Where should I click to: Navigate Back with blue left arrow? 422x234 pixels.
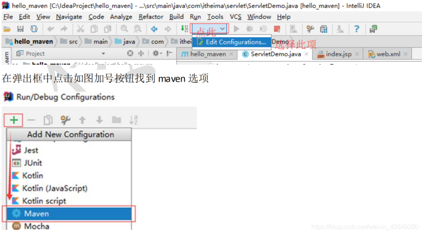(x=154, y=29)
